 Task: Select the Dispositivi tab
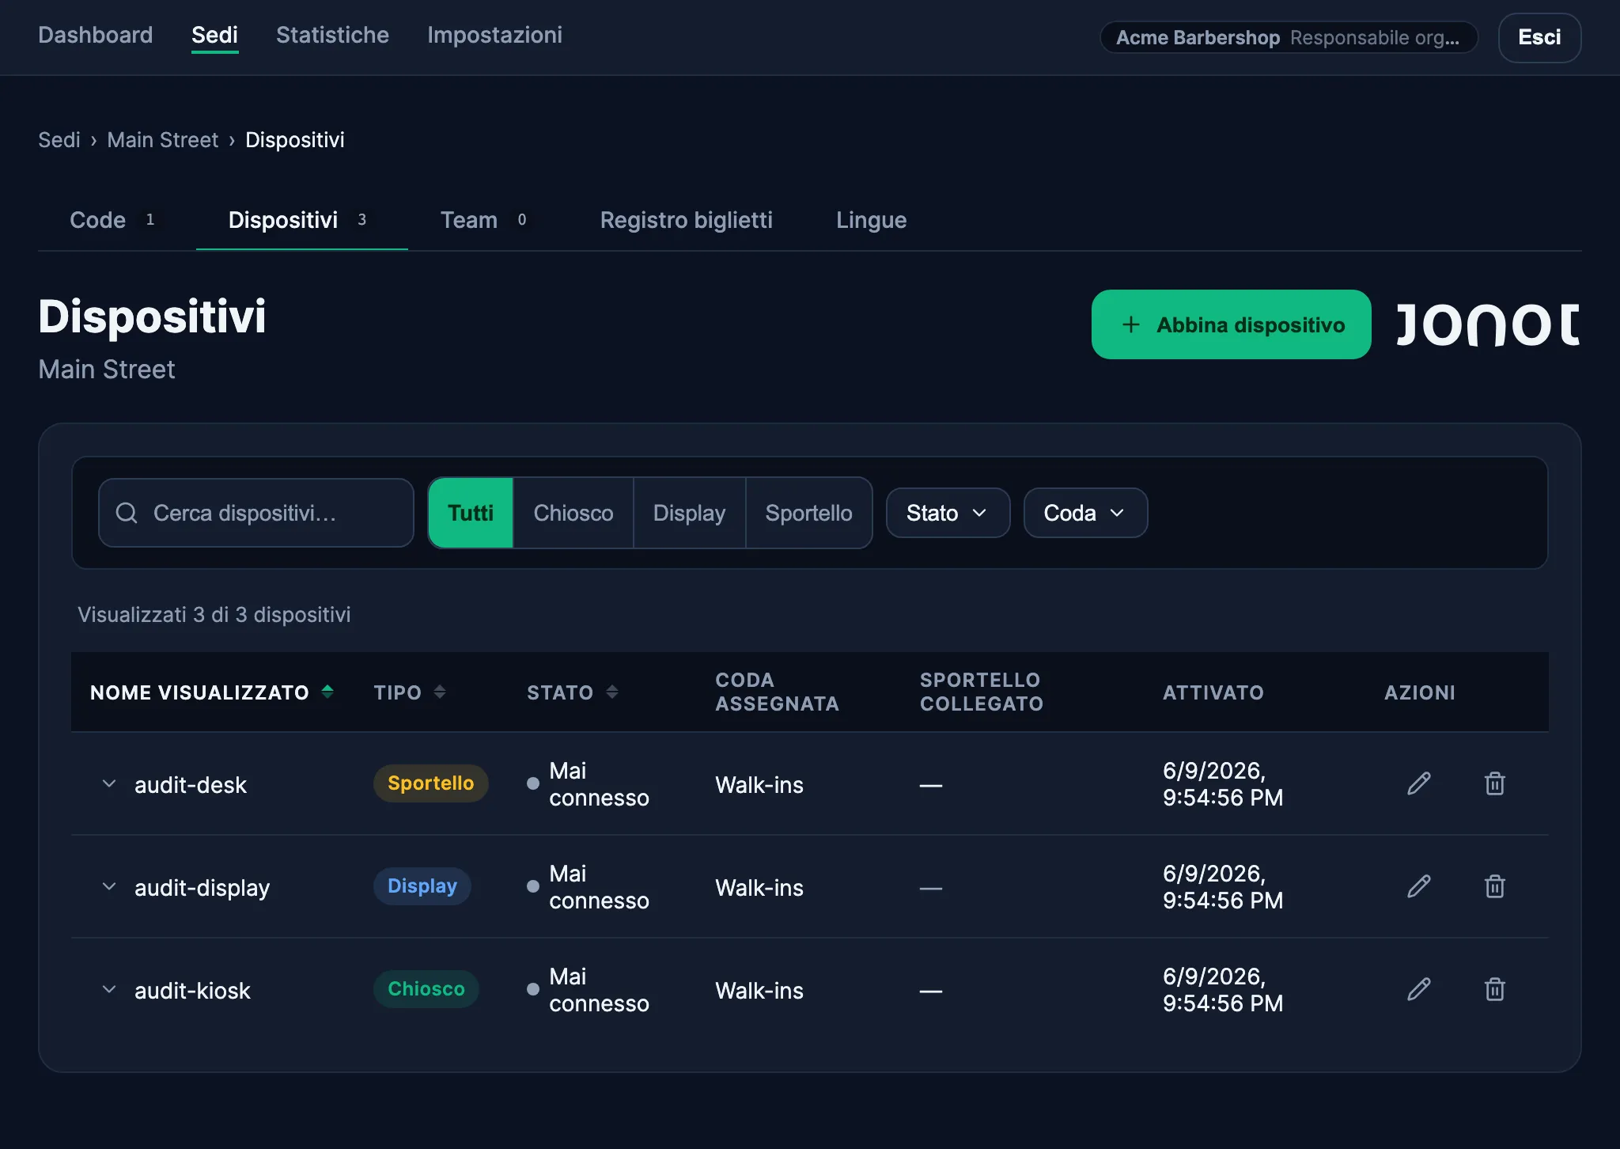pyautogui.click(x=301, y=220)
